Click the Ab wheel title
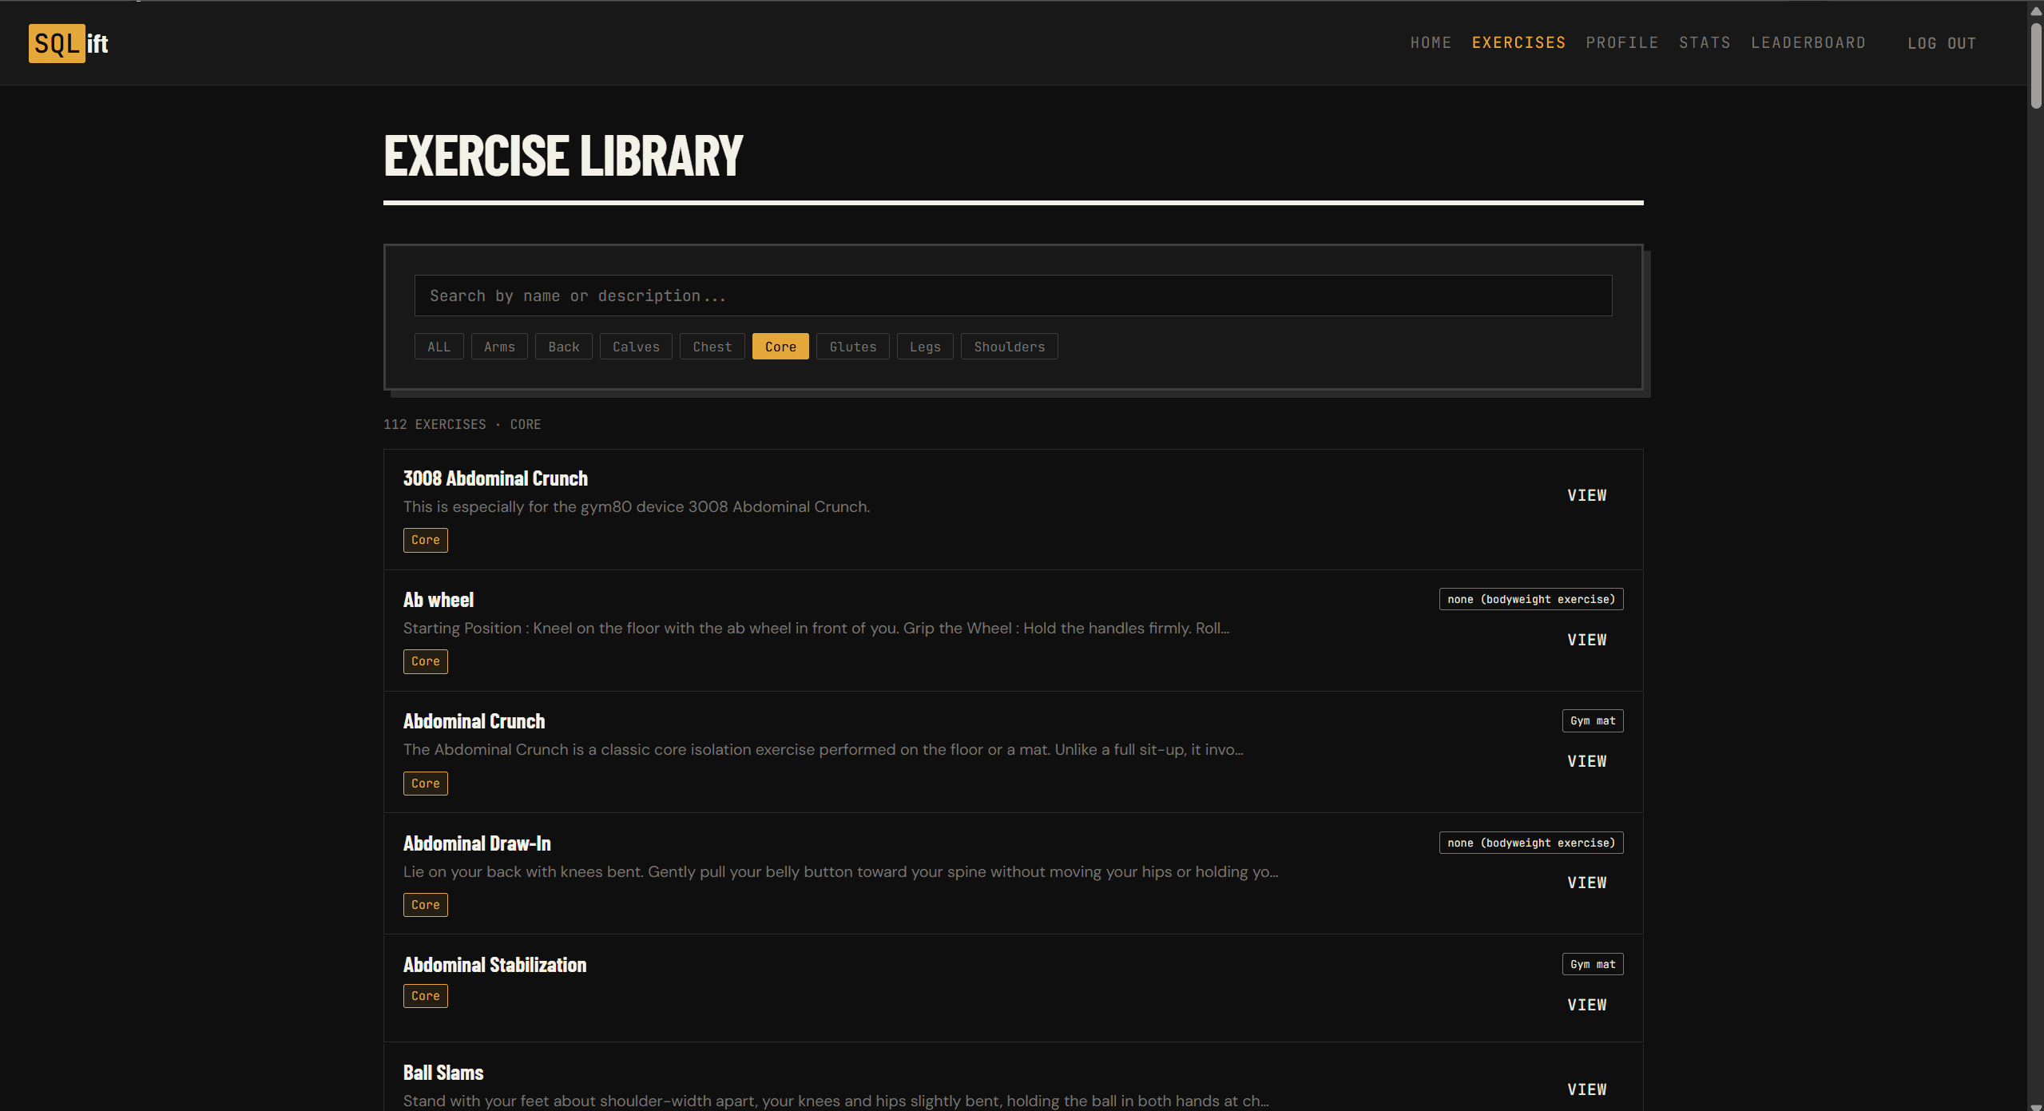 [x=439, y=600]
